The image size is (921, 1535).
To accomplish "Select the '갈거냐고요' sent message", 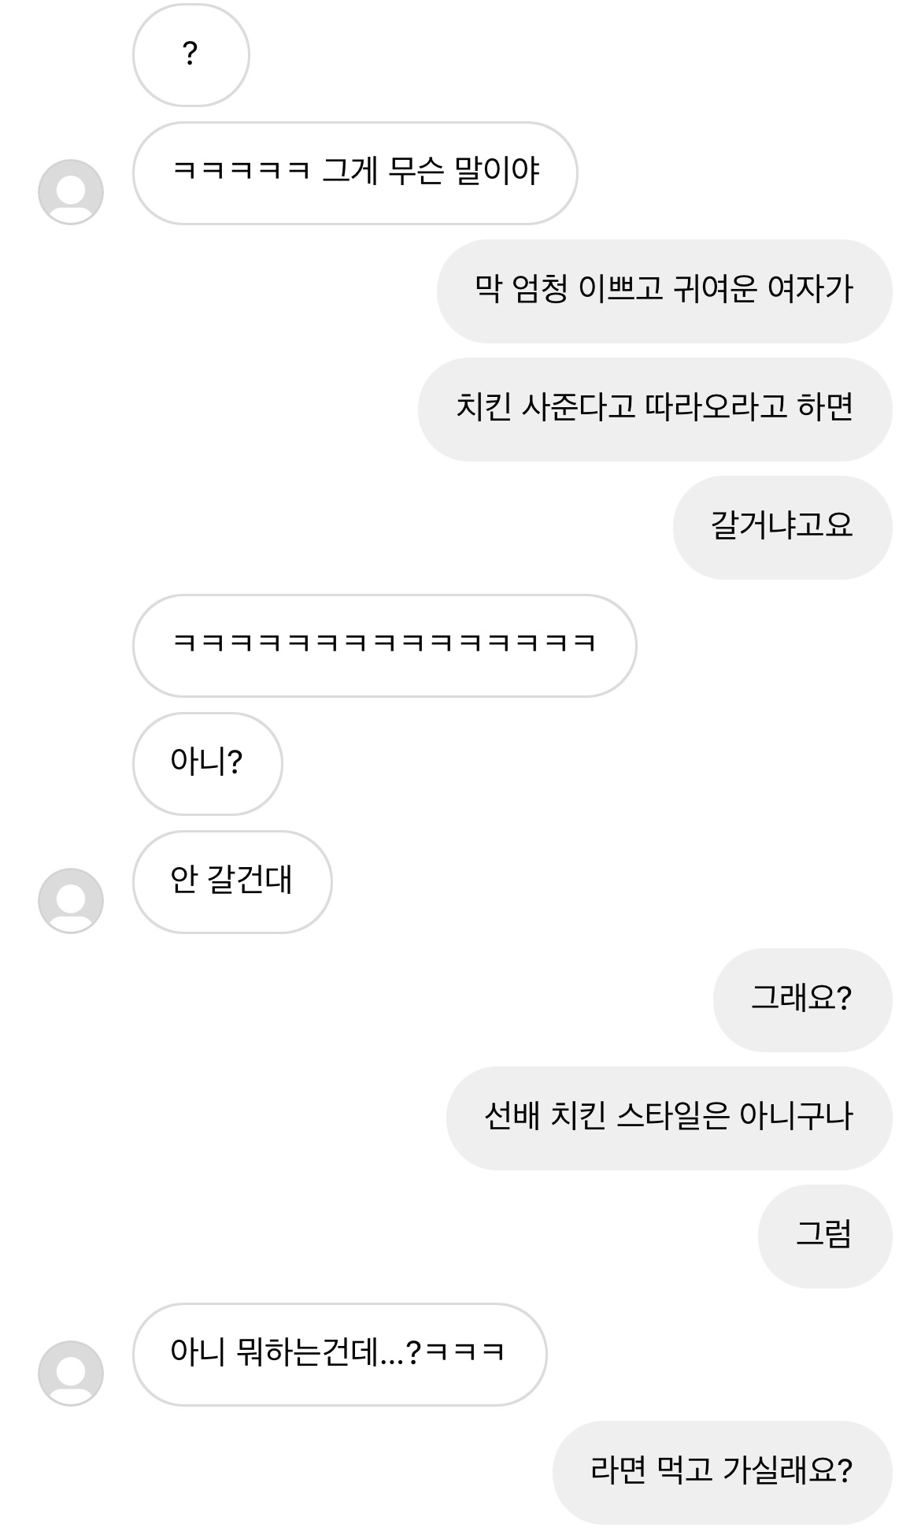I will (x=782, y=528).
